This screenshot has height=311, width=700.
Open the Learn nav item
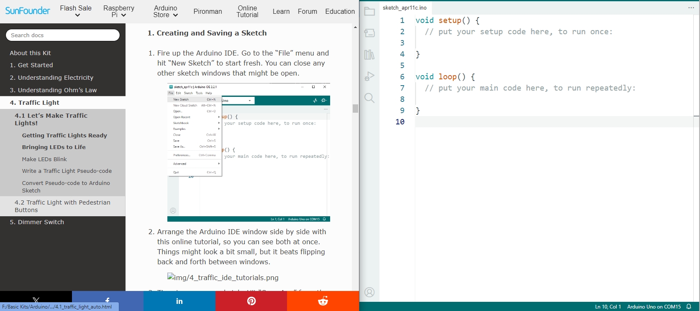[281, 11]
